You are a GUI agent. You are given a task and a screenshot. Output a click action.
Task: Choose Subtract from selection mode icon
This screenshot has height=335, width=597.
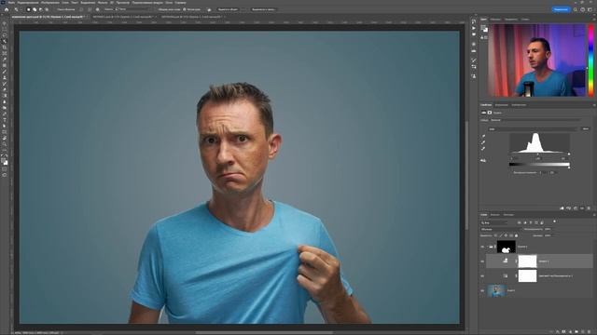tap(40, 9)
